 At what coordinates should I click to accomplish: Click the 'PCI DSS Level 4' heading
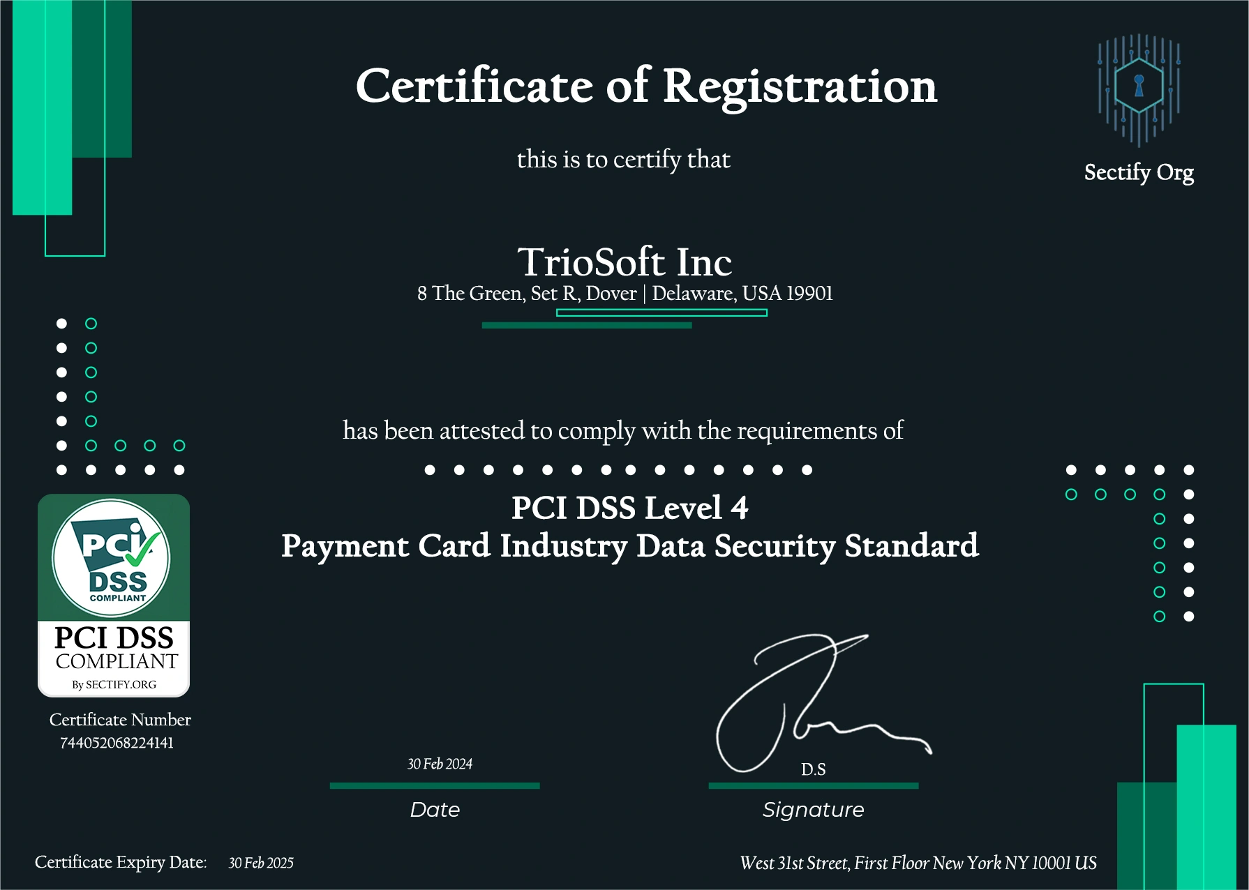point(629,507)
